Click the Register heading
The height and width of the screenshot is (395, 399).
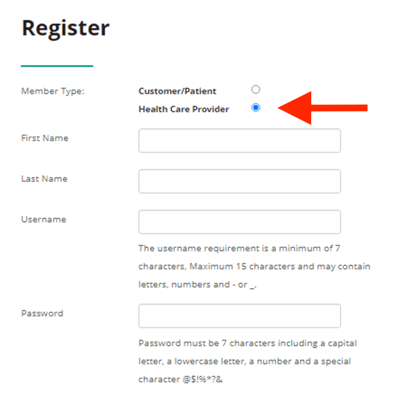pos(65,27)
